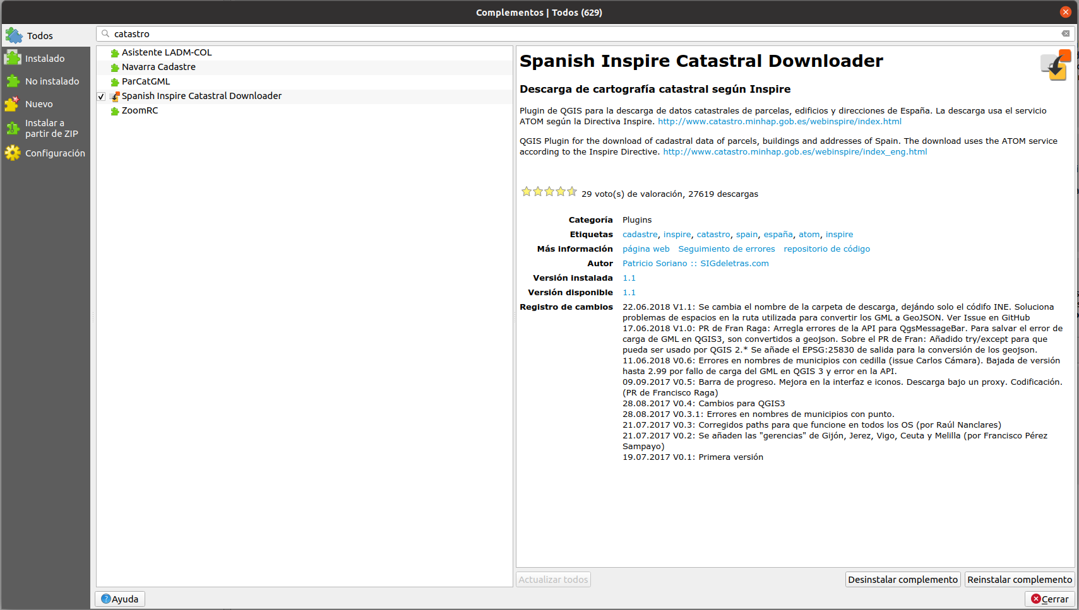Open the página web link
This screenshot has height=610, width=1079.
646,249
